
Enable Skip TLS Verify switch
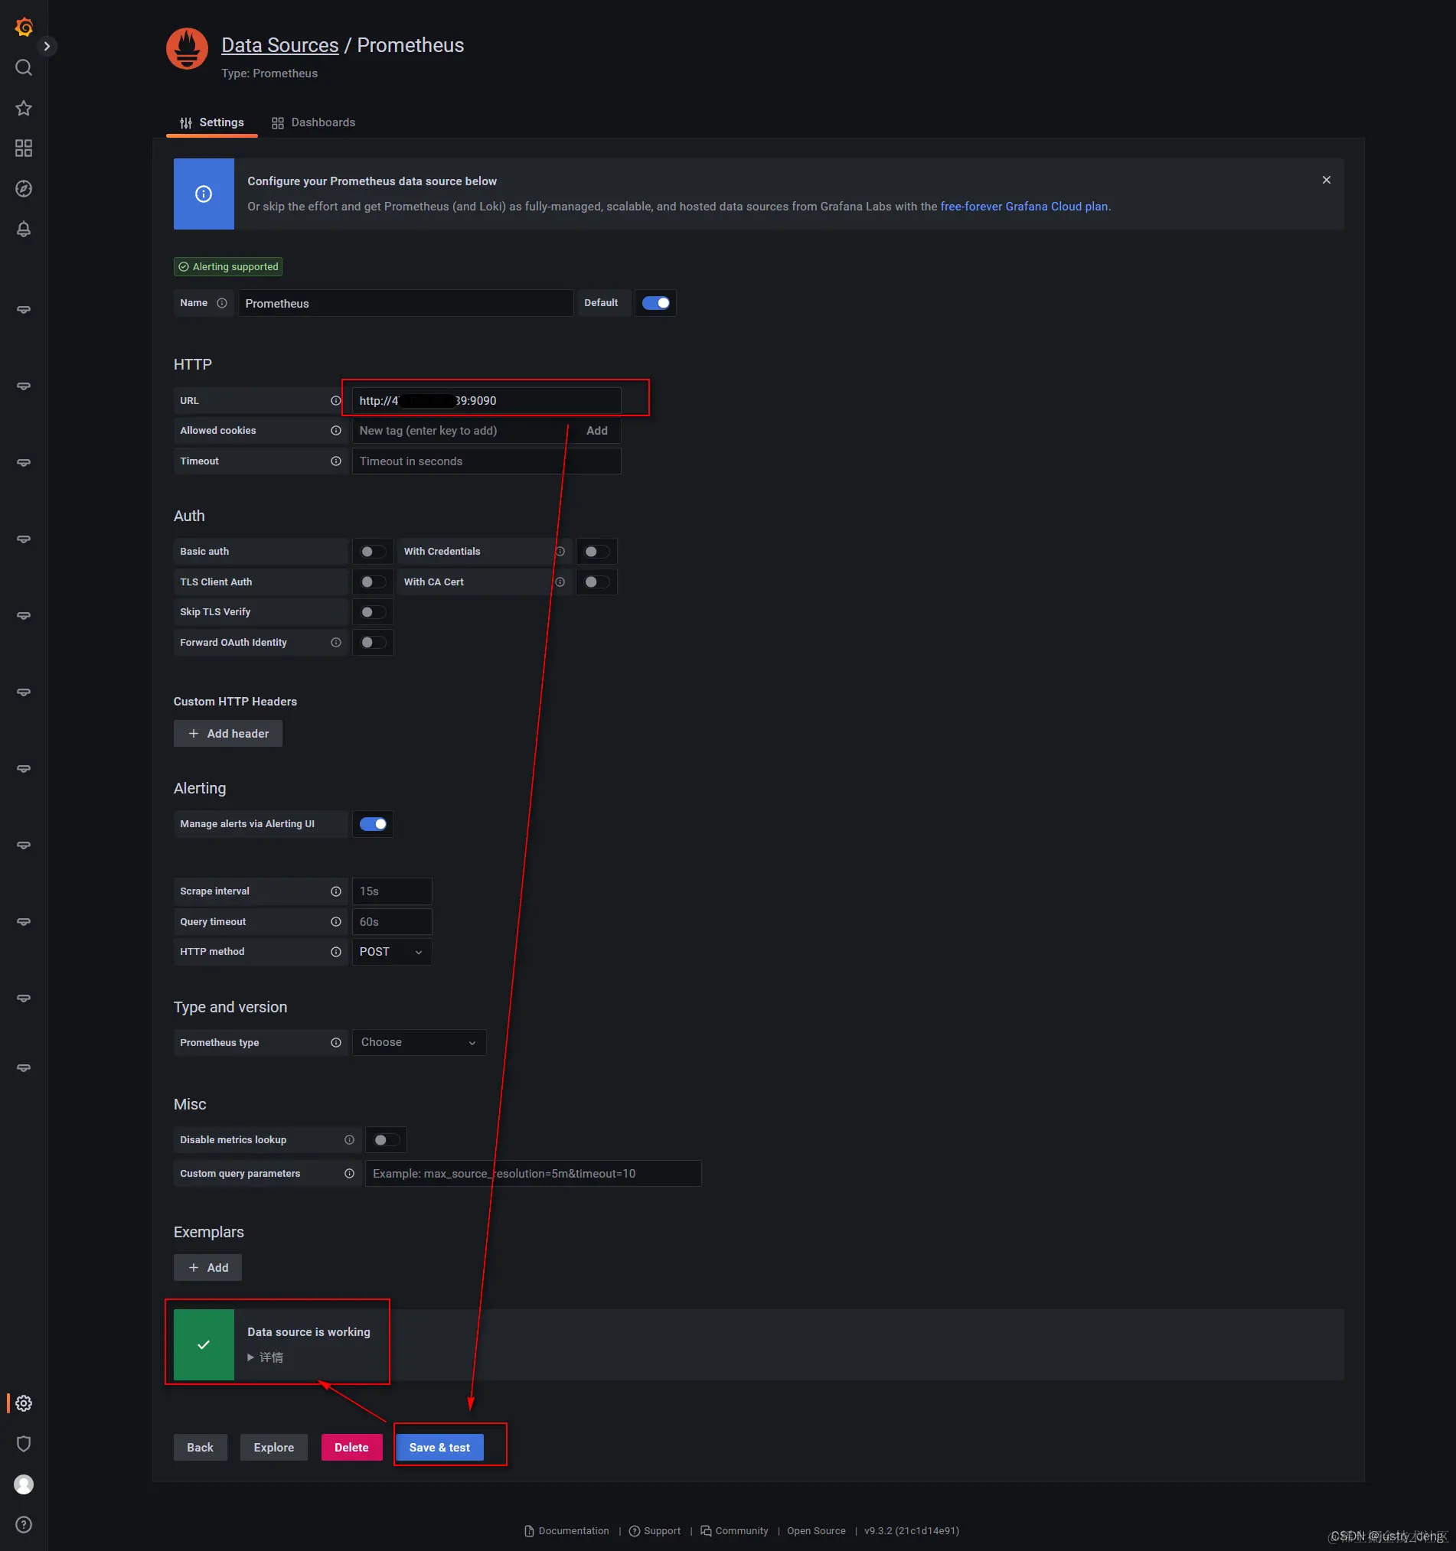[x=373, y=612]
